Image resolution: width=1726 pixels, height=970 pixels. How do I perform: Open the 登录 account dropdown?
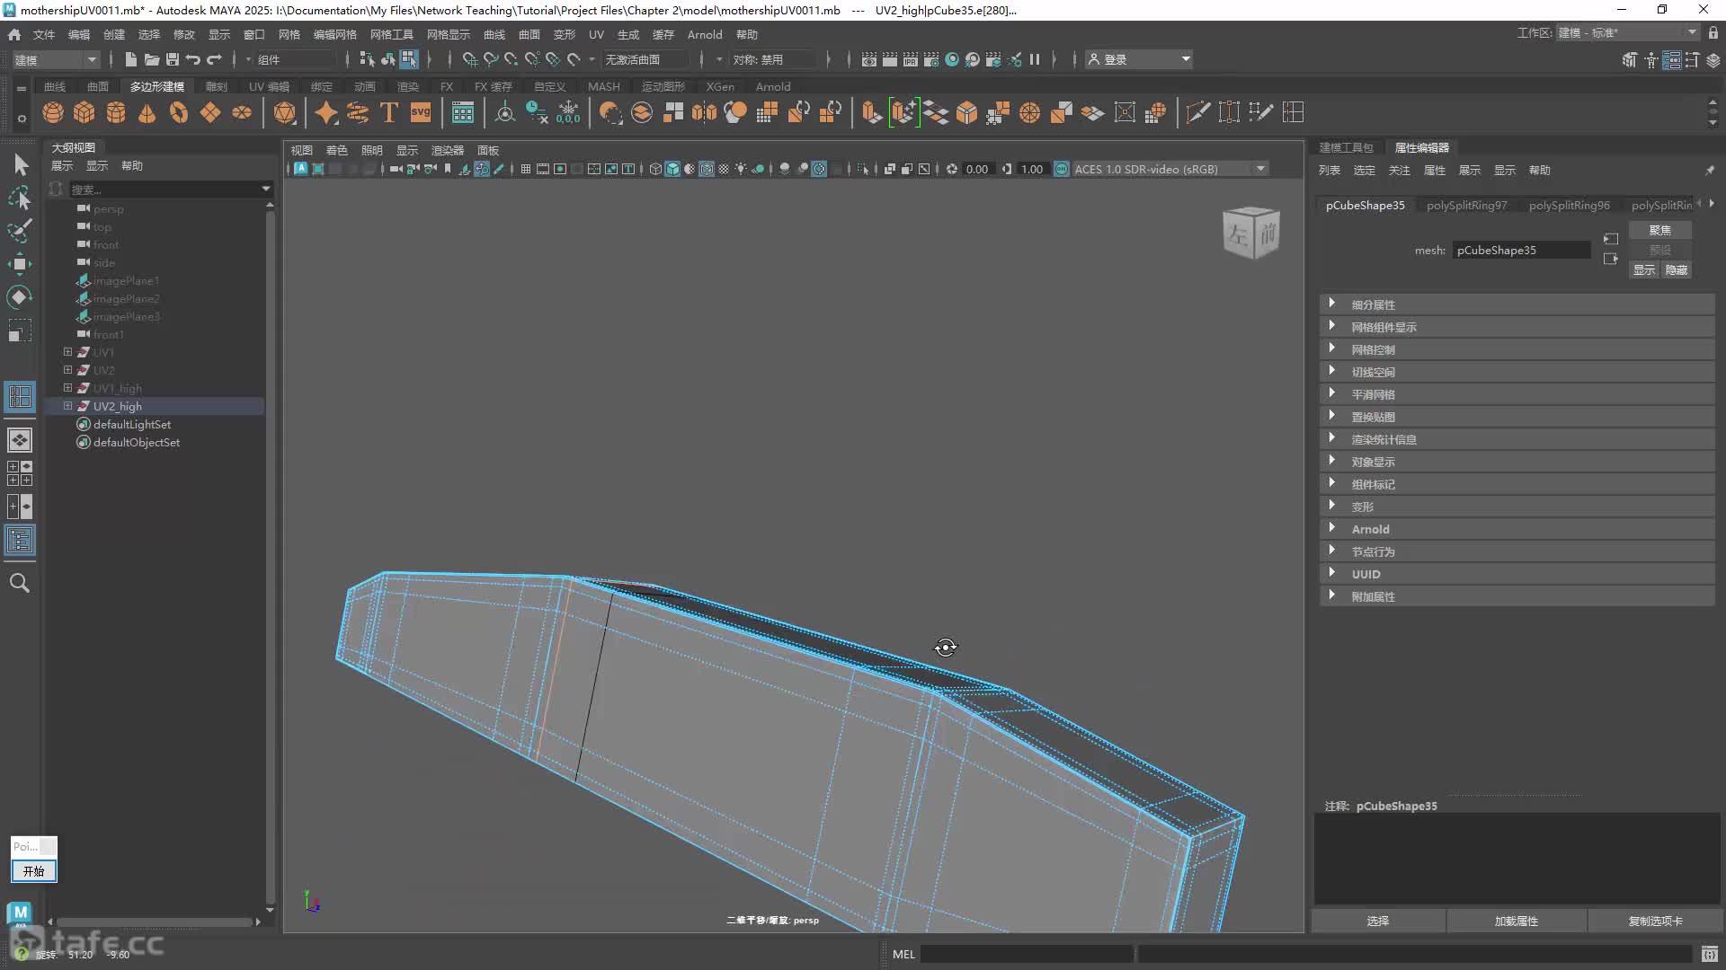click(1139, 59)
